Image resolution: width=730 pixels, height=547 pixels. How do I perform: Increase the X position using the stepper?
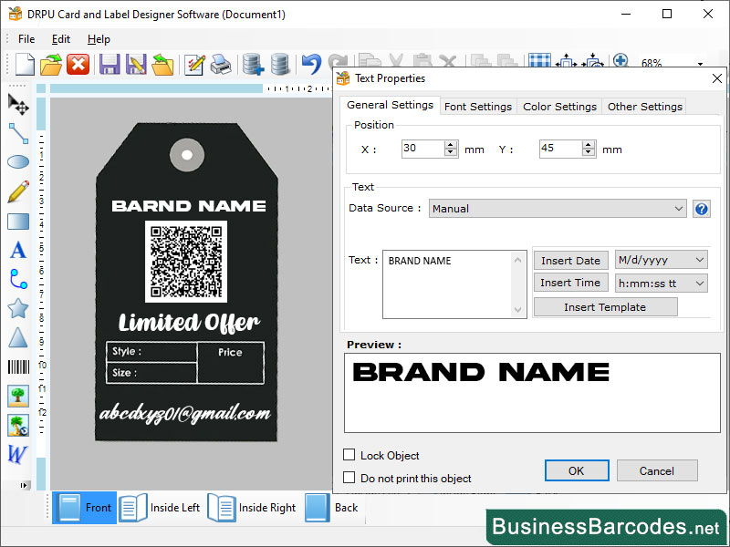[452, 143]
